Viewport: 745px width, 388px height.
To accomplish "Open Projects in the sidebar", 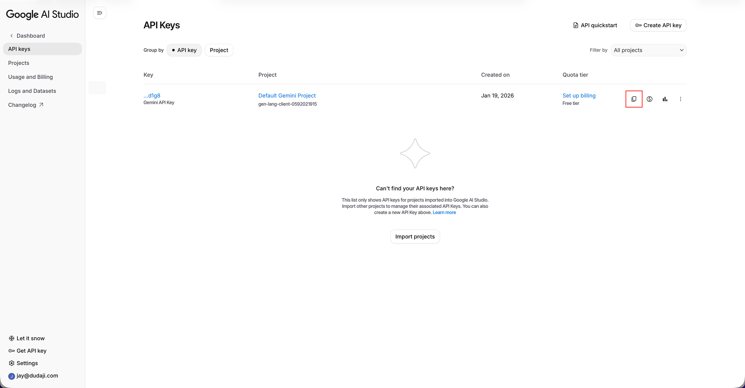I will [19, 63].
